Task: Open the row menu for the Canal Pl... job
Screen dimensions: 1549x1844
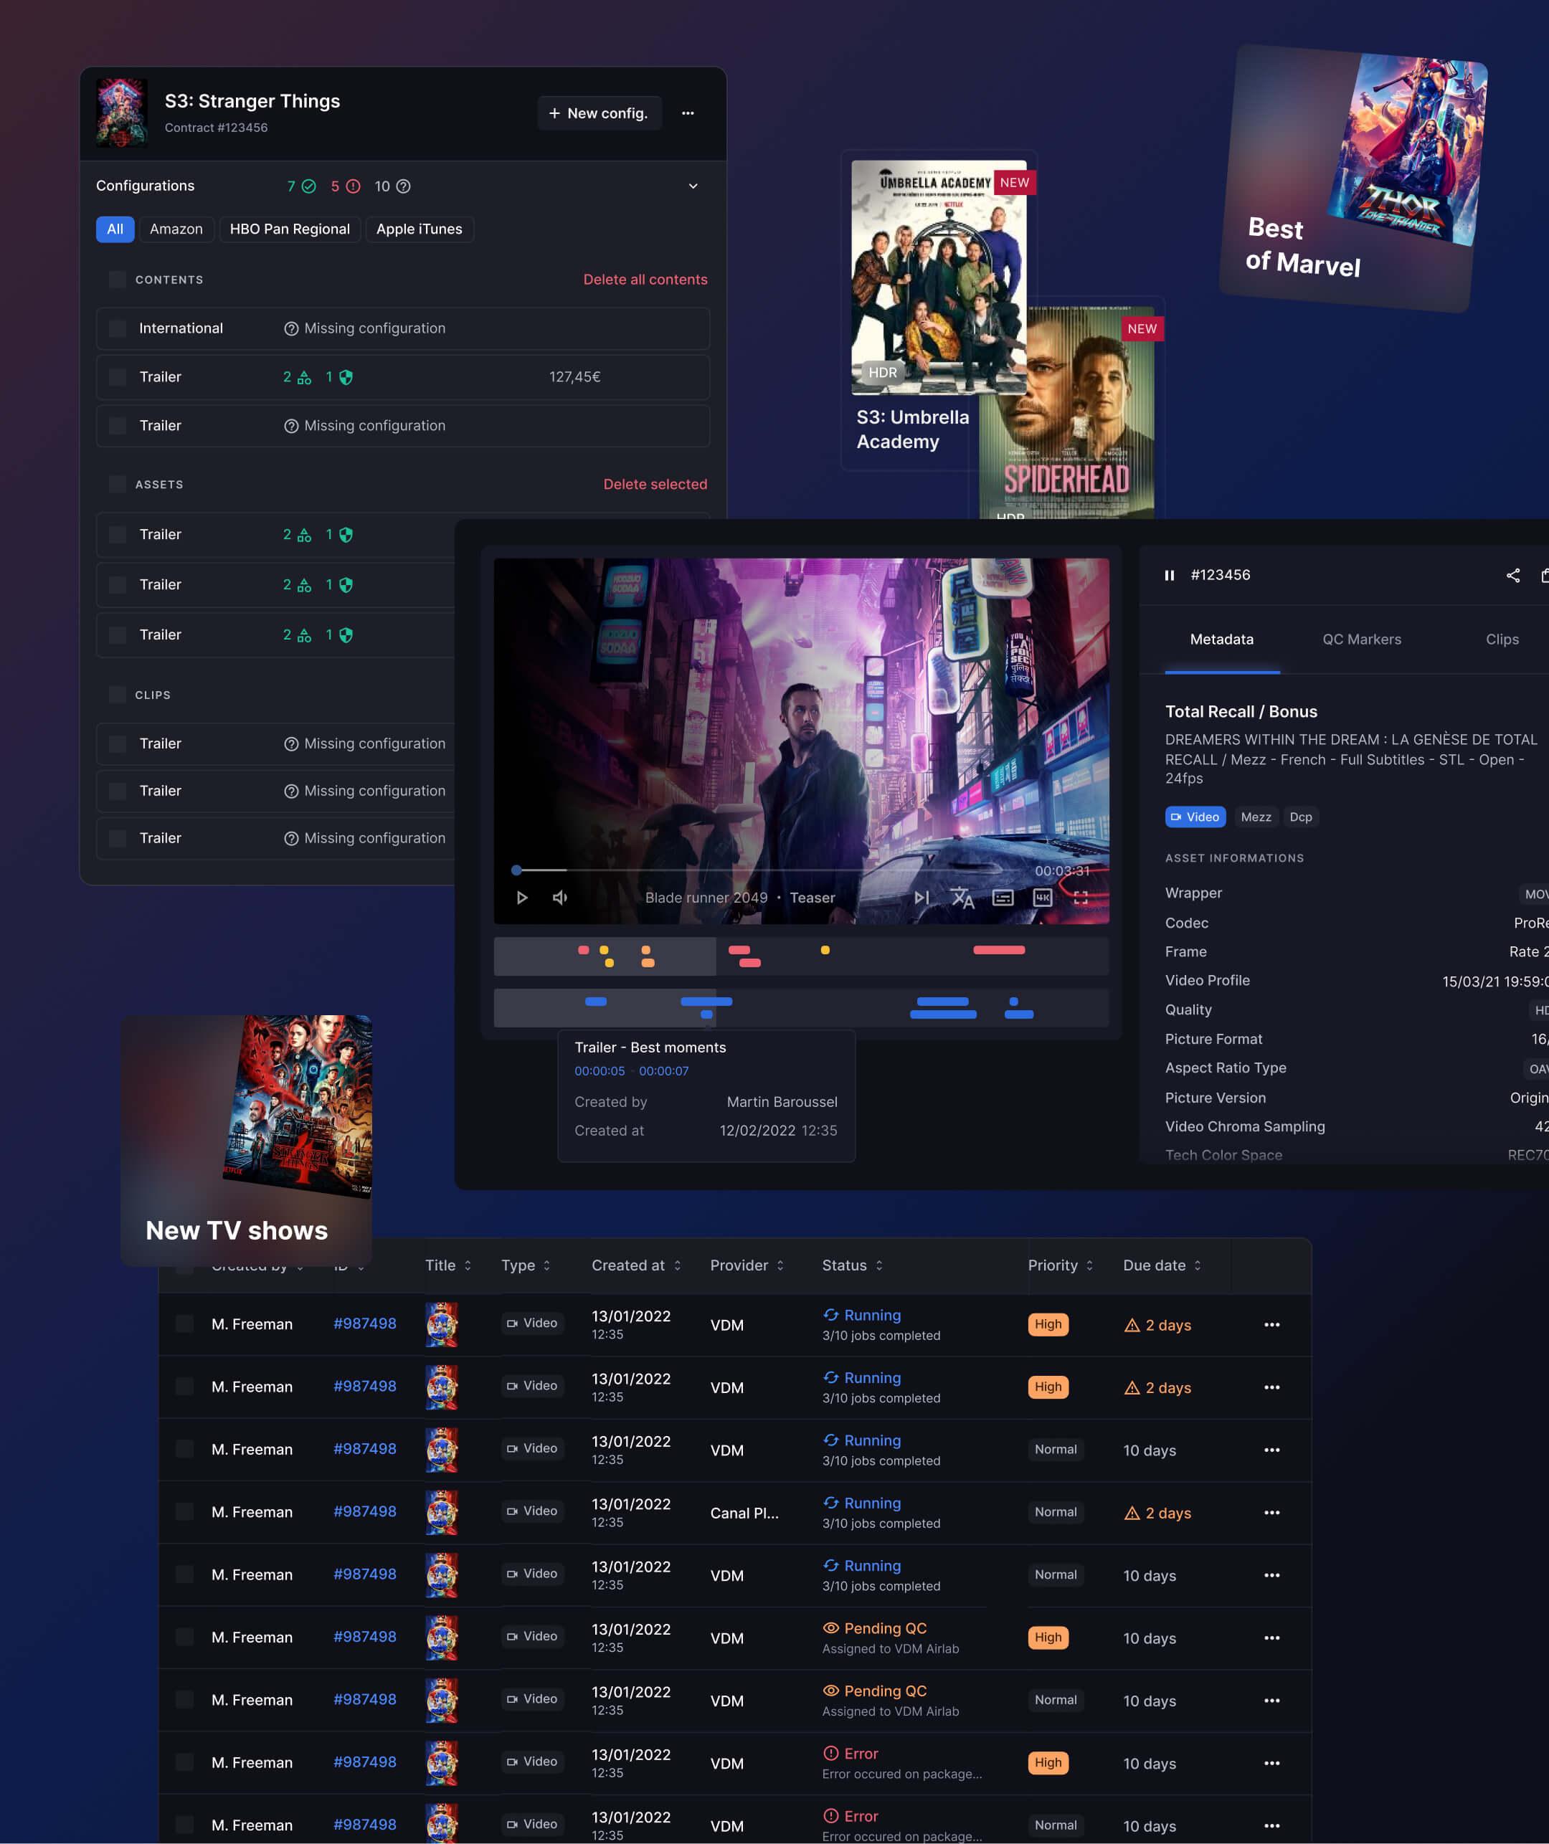Action: tap(1271, 1512)
